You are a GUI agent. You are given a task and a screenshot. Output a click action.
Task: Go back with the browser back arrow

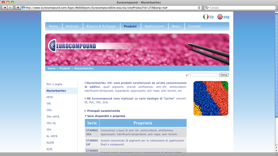pyautogui.click(x=5, y=8)
